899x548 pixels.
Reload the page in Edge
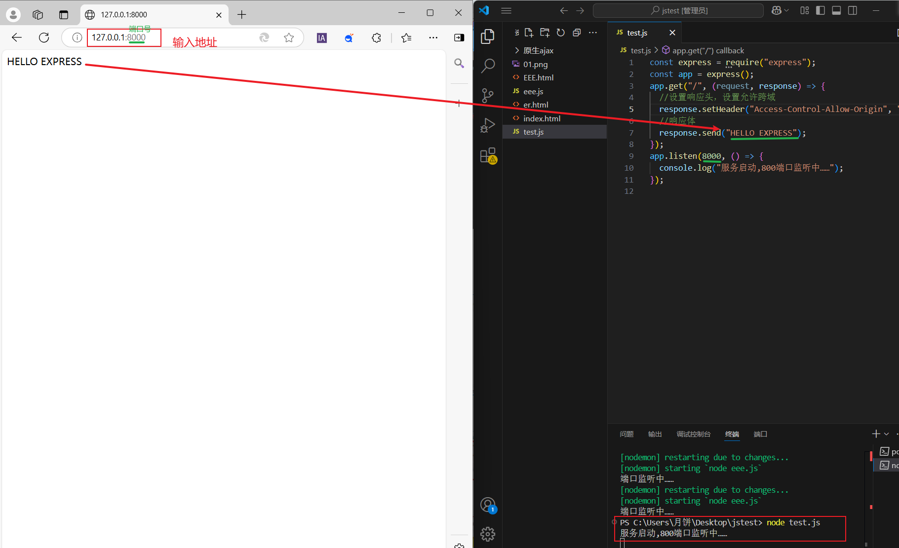[x=44, y=37]
